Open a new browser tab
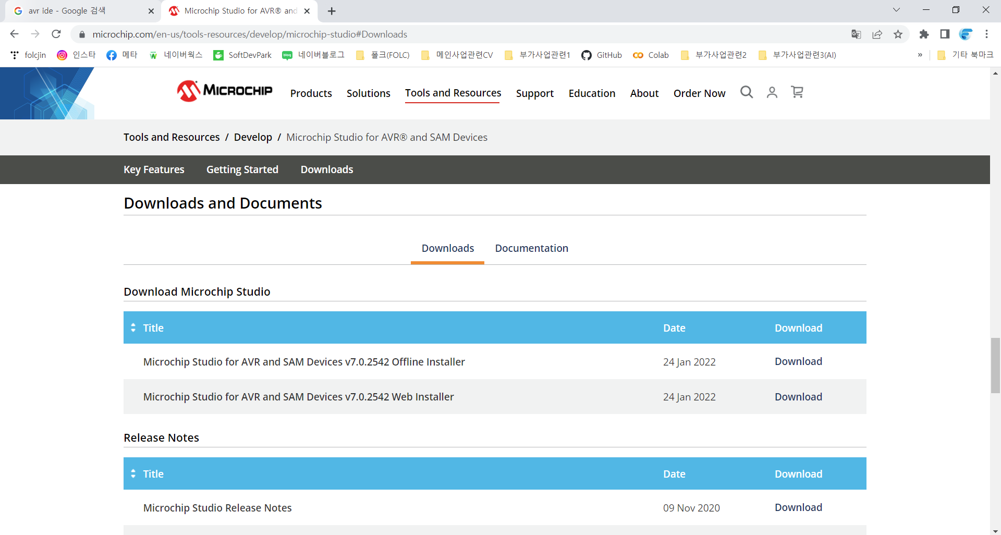The height and width of the screenshot is (535, 1001). tap(332, 11)
